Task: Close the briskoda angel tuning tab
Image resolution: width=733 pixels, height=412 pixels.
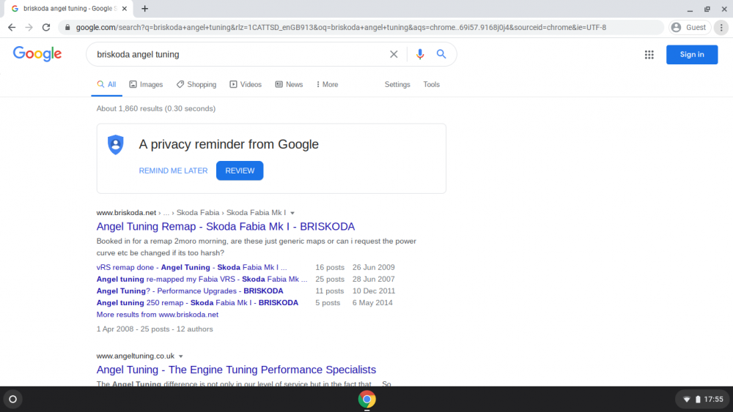Action: 125,8
